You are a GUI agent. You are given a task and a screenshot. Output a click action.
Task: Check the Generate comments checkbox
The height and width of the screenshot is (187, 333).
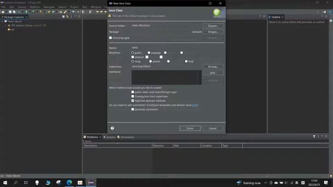(x=133, y=110)
